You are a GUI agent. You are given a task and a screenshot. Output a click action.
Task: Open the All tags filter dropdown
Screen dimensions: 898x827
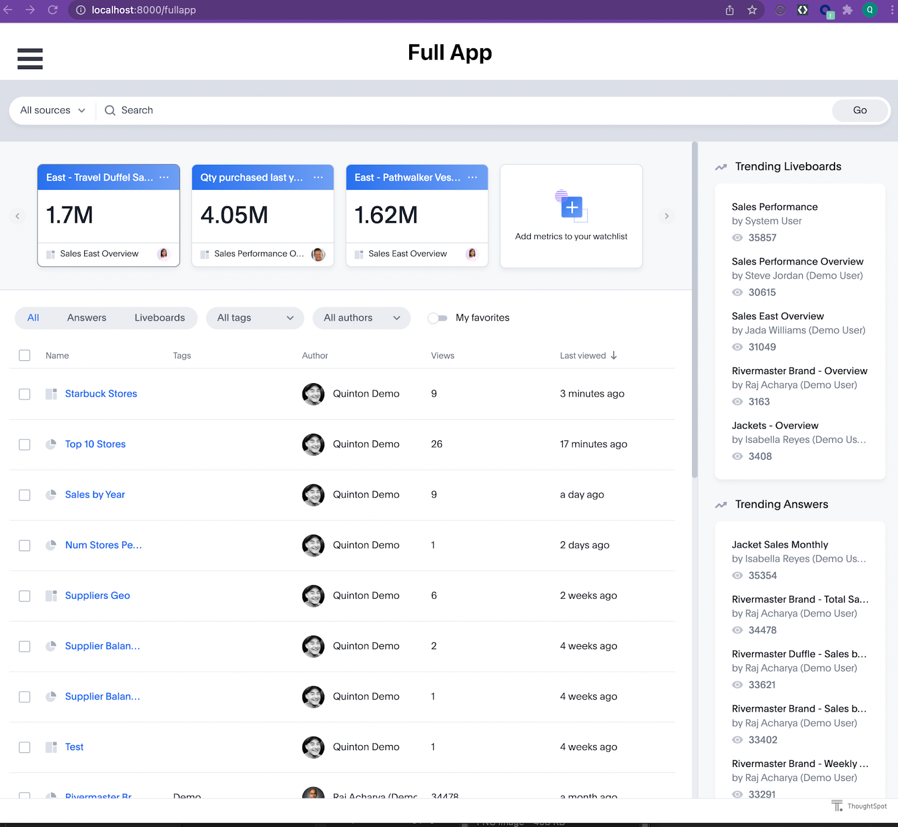255,318
